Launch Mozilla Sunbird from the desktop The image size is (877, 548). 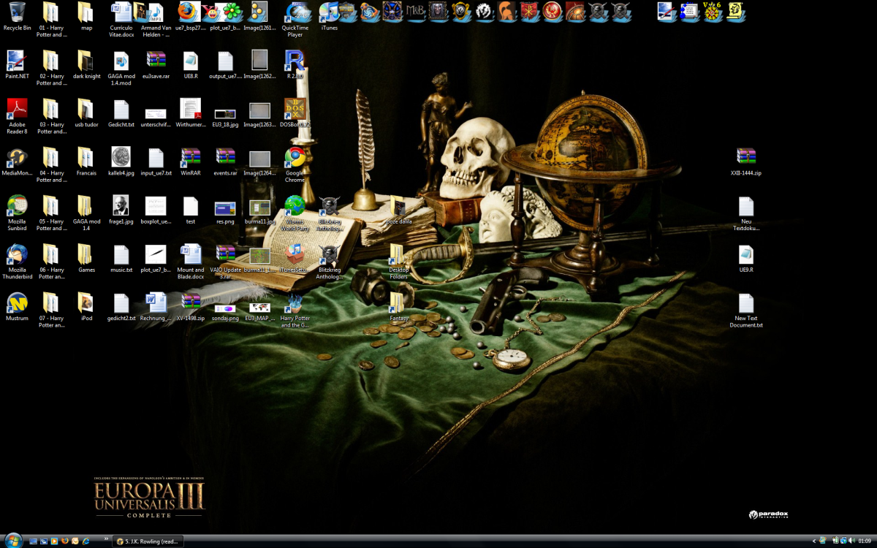17,207
